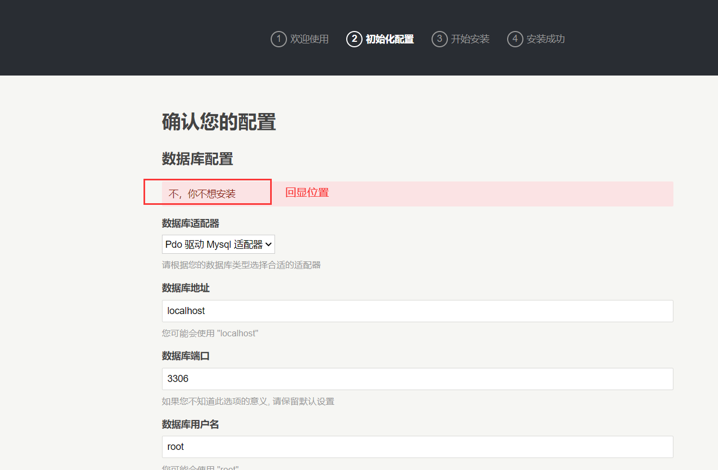Click the 确认您的配置 page heading
This screenshot has width=718, height=470.
(219, 122)
